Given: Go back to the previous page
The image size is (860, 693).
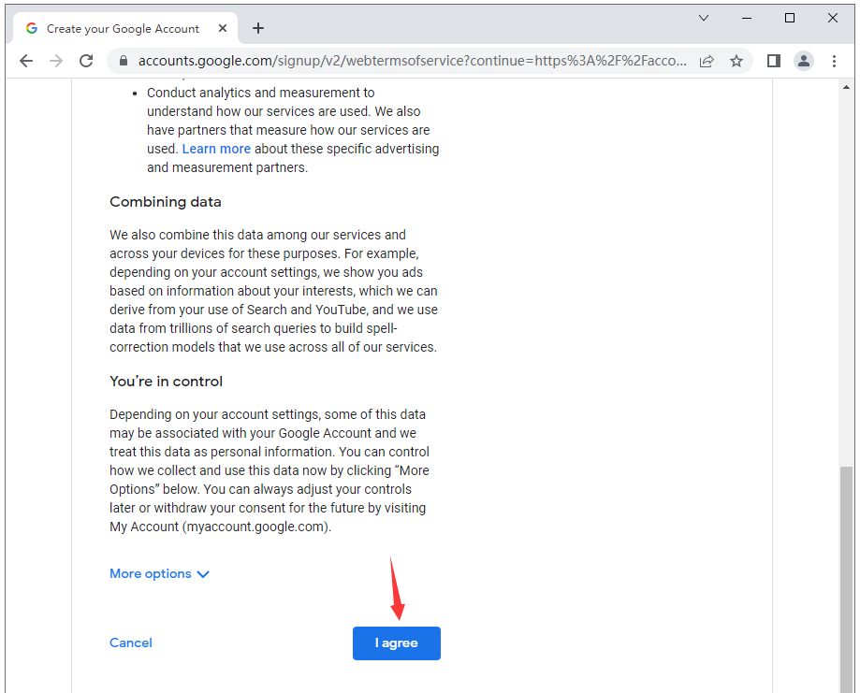Looking at the screenshot, I should [x=26, y=61].
